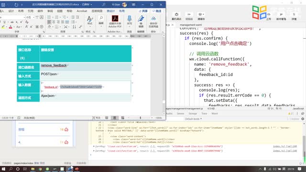
Task: Save the Word document via title bar icon
Action: [3, 5]
